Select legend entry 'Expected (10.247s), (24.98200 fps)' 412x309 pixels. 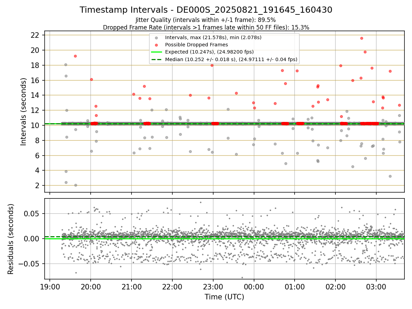tap(209, 52)
